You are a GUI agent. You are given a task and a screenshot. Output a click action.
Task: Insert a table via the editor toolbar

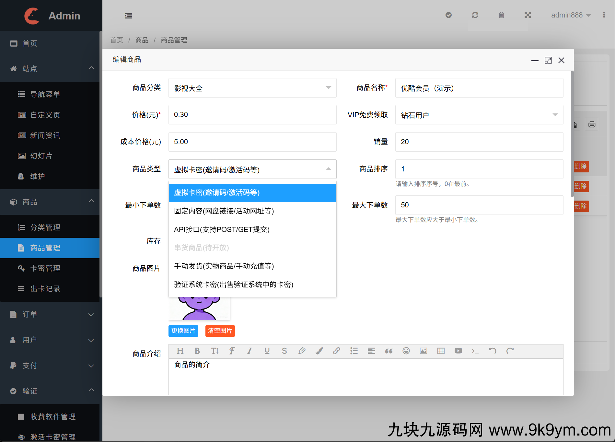(x=441, y=351)
